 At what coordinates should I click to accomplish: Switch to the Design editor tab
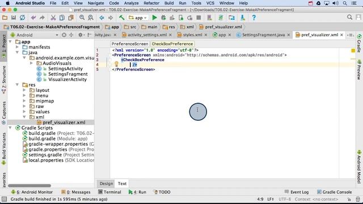106,184
